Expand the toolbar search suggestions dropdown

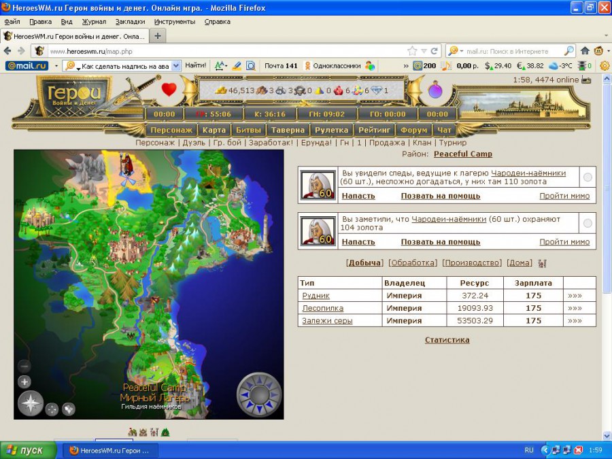point(176,66)
